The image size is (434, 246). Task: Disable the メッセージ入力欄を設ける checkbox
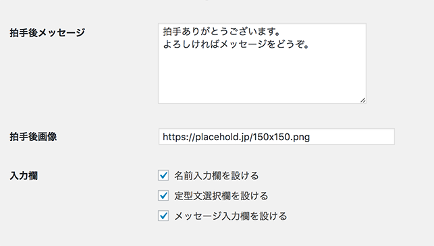[163, 216]
